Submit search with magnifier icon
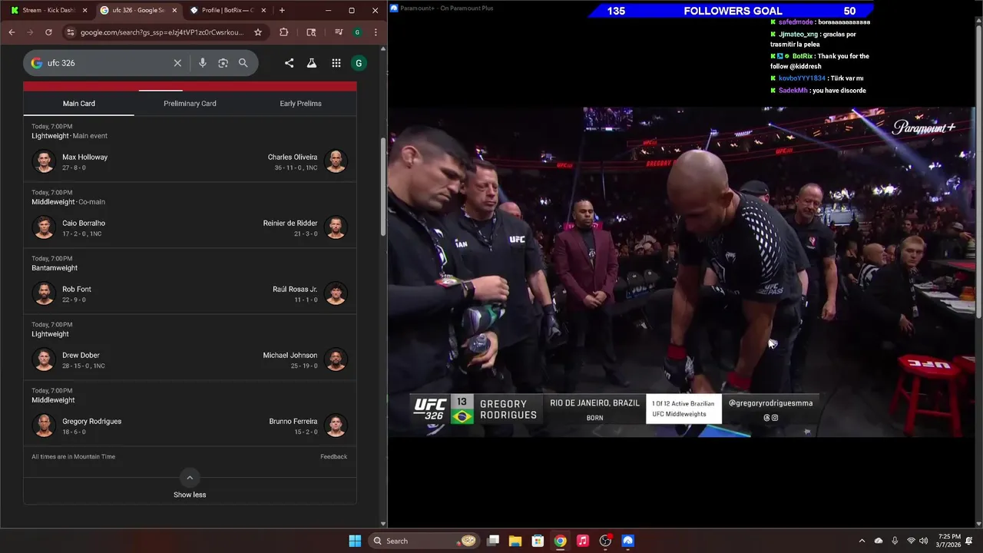Image resolution: width=983 pixels, height=553 pixels. coord(243,63)
